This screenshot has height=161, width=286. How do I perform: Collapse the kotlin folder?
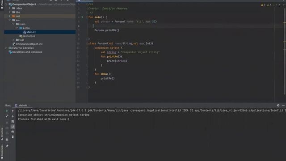tap(17, 28)
